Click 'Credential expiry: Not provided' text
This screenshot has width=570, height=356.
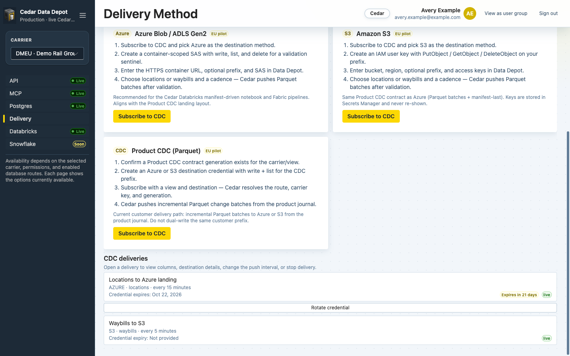(x=144, y=338)
